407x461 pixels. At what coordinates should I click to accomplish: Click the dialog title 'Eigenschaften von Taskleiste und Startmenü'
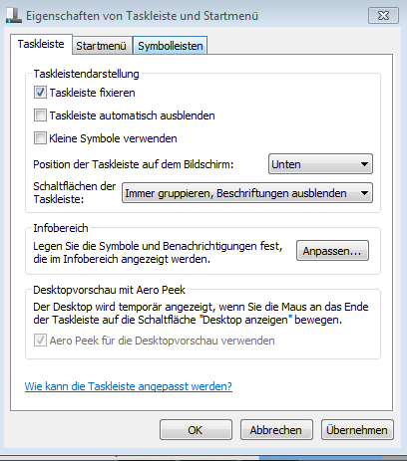click(x=142, y=16)
